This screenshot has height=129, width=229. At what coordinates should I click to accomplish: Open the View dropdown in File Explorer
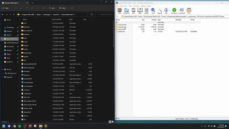[x=63, y=8]
